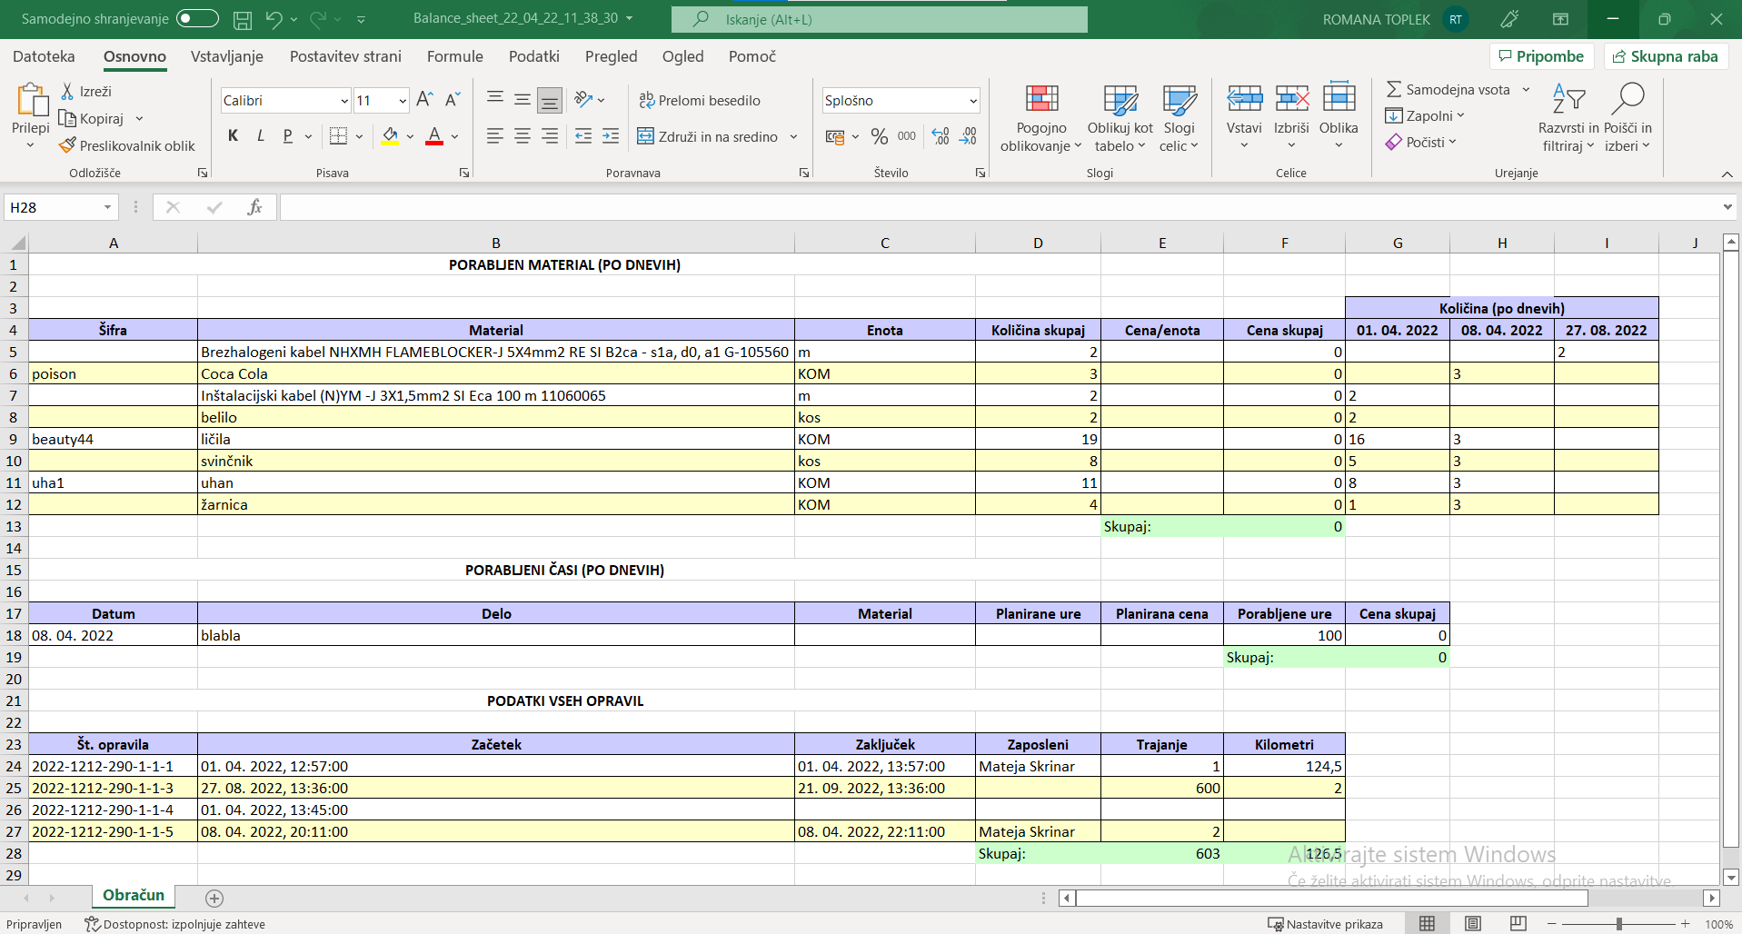Undo the last action
1742x934 pixels.
click(274, 19)
